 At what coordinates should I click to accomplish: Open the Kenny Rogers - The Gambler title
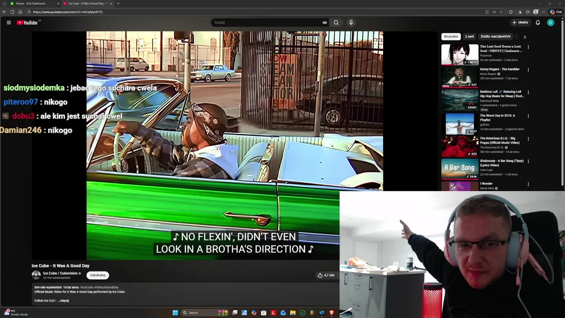(500, 69)
